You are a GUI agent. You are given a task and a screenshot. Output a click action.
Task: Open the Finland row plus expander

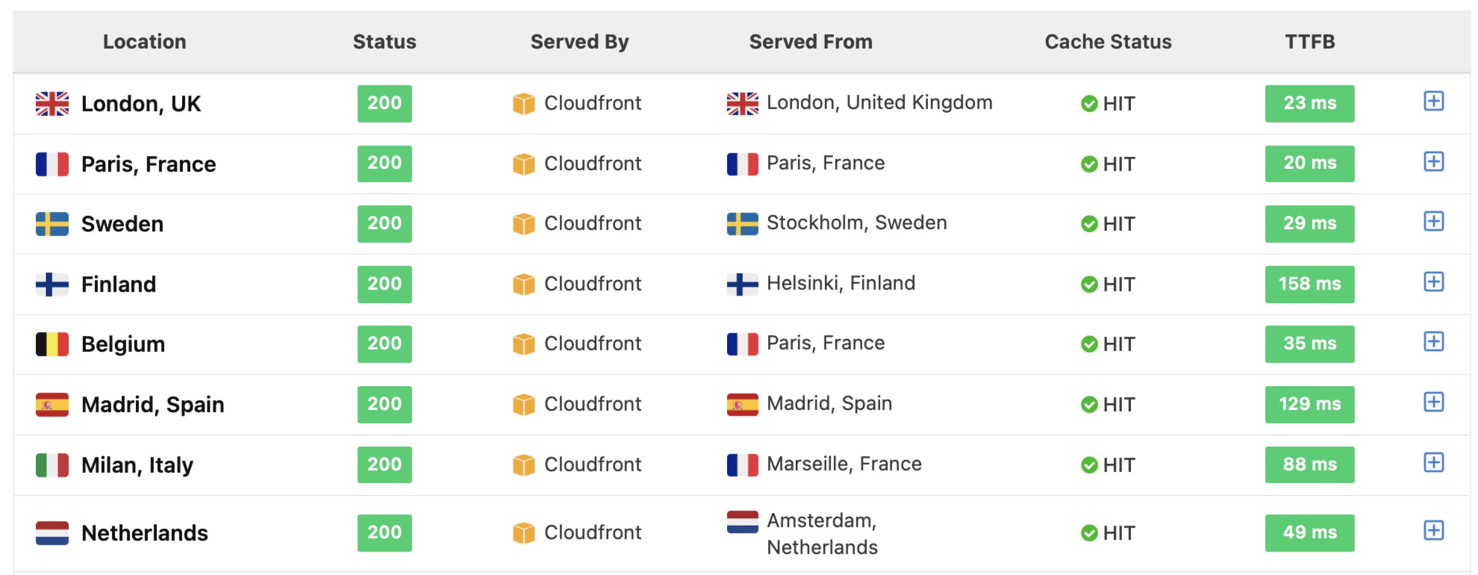(1433, 282)
